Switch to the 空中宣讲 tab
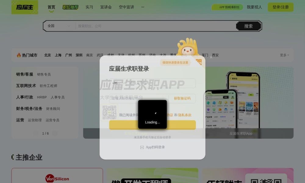Viewport: 305px width, 183px height. 127,7
